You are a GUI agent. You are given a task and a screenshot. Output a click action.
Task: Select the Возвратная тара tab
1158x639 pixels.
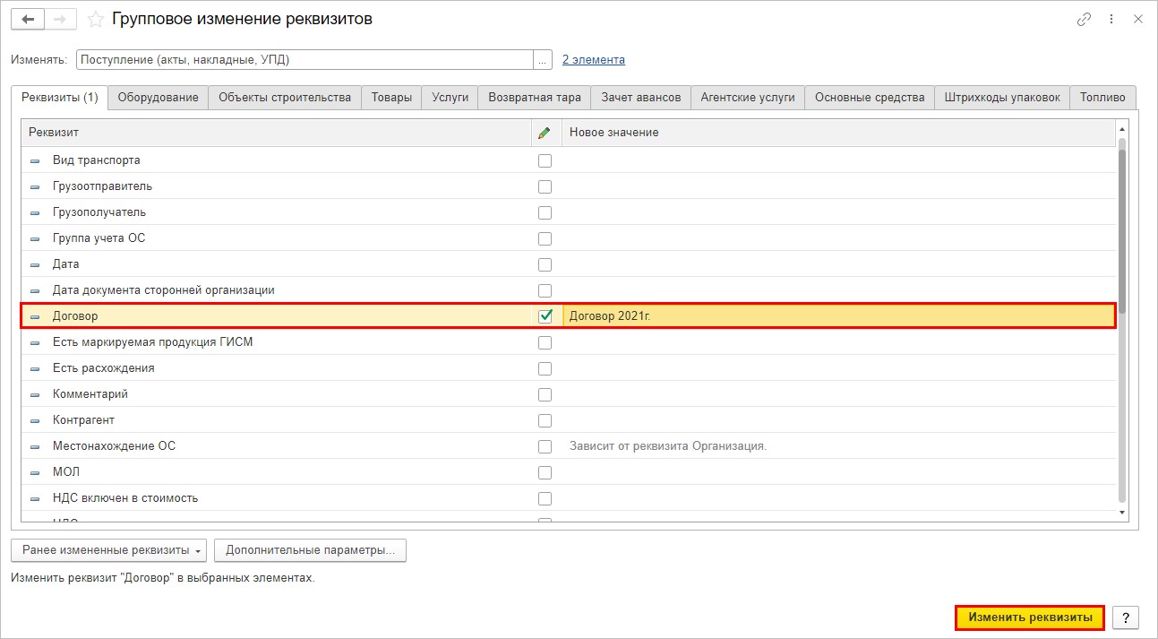(535, 98)
